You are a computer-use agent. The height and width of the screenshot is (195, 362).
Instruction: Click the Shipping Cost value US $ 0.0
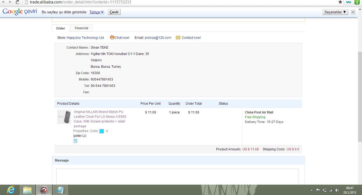pos(293,149)
